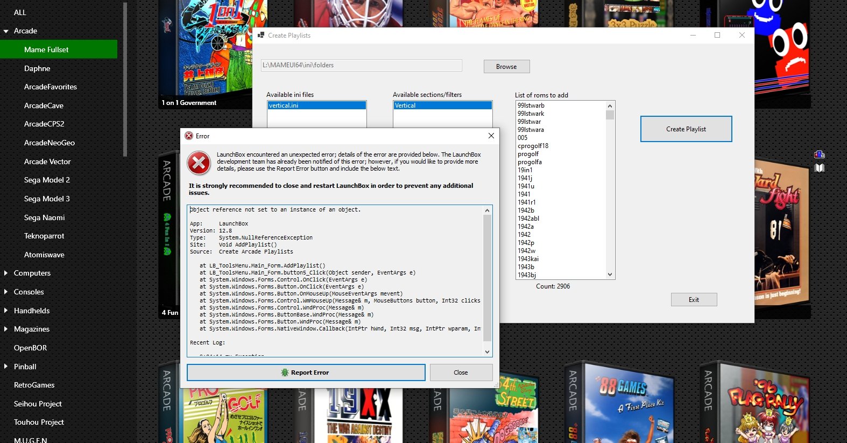Expand the Computers category
Screen dimensions: 847x443
pos(6,273)
